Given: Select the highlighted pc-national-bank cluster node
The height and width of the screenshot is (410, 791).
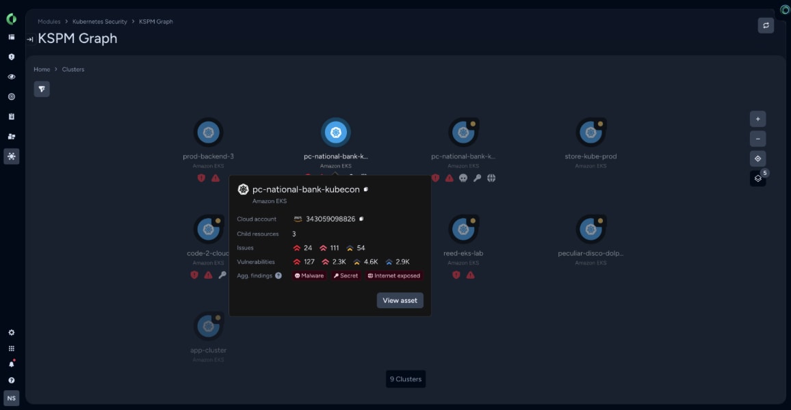Looking at the screenshot, I should (x=336, y=133).
